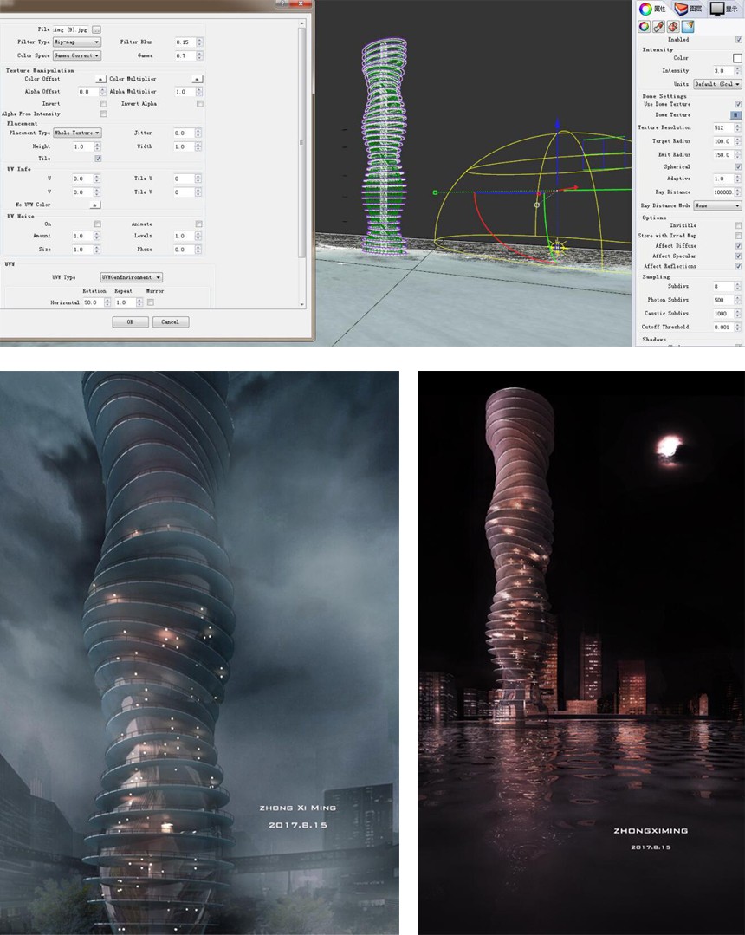Adjust the Alpha Offset stepper

pos(102,92)
